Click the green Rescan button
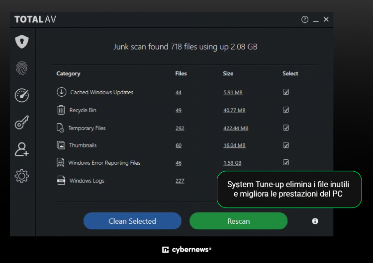 [238, 221]
